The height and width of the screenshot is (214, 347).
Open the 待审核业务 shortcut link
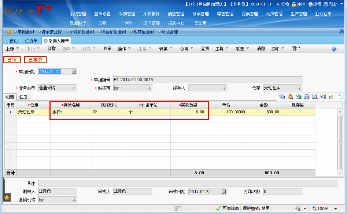tap(51, 32)
